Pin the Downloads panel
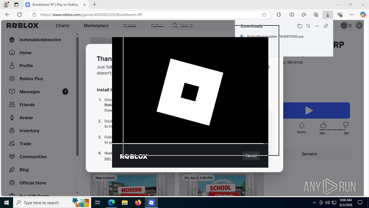Image resolution: width=369 pixels, height=208 pixels. [x=326, y=26]
